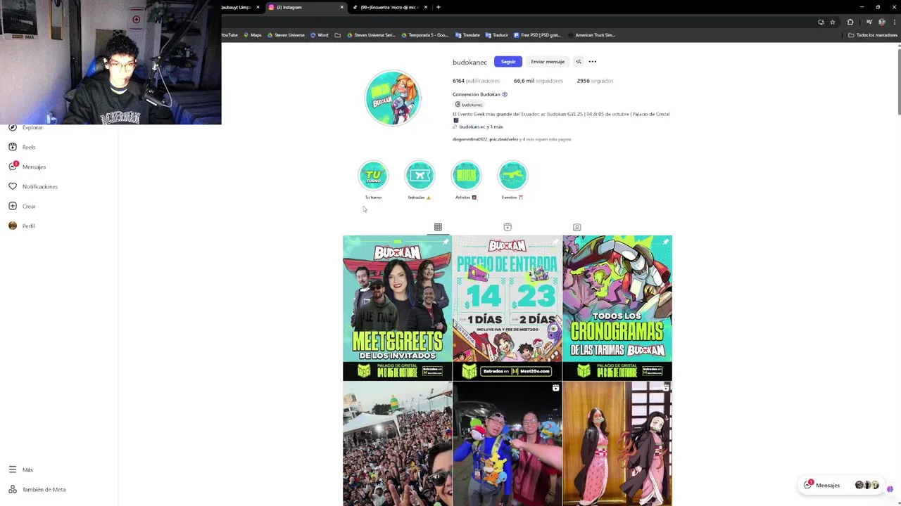901x506 pixels.
Task: Open the Word bookmark
Action: point(320,35)
